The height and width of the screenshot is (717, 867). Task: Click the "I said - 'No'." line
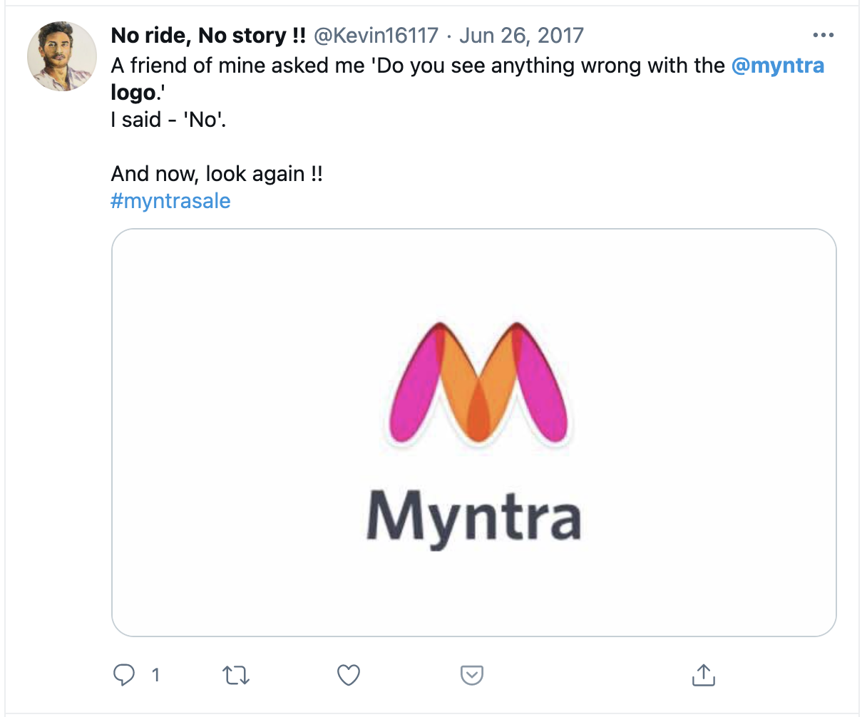click(169, 120)
